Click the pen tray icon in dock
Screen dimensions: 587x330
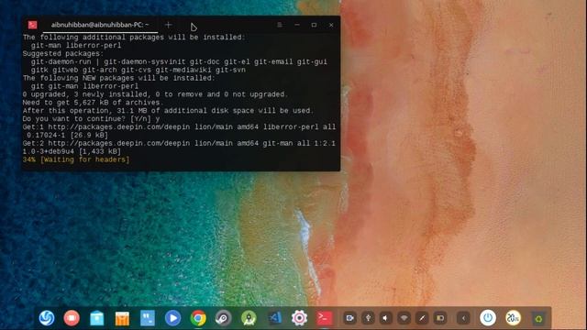[x=422, y=318]
